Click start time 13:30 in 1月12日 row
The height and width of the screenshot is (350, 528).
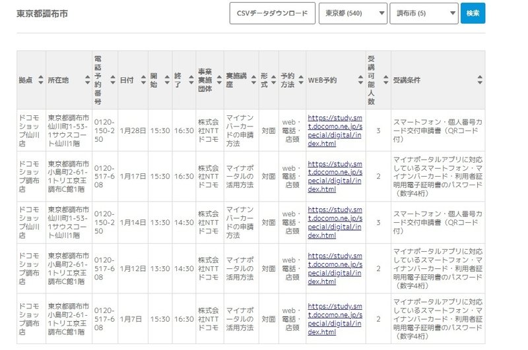pos(160,269)
